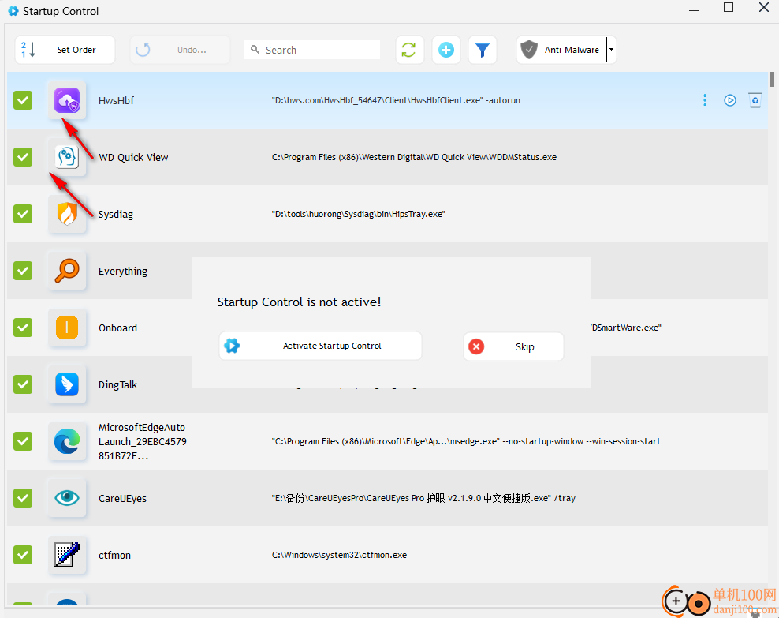Add a new startup entry with plus icon
Viewport: 779px width, 618px height.
(x=446, y=50)
